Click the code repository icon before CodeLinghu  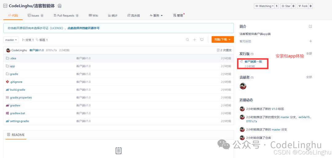[x=5, y=6]
